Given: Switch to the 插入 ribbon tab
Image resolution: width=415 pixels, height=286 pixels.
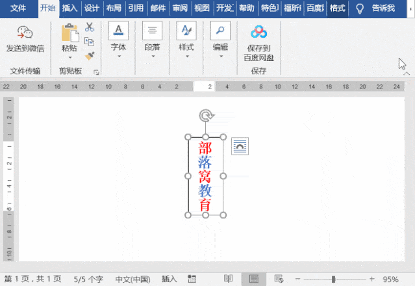Looking at the screenshot, I should click(70, 8).
